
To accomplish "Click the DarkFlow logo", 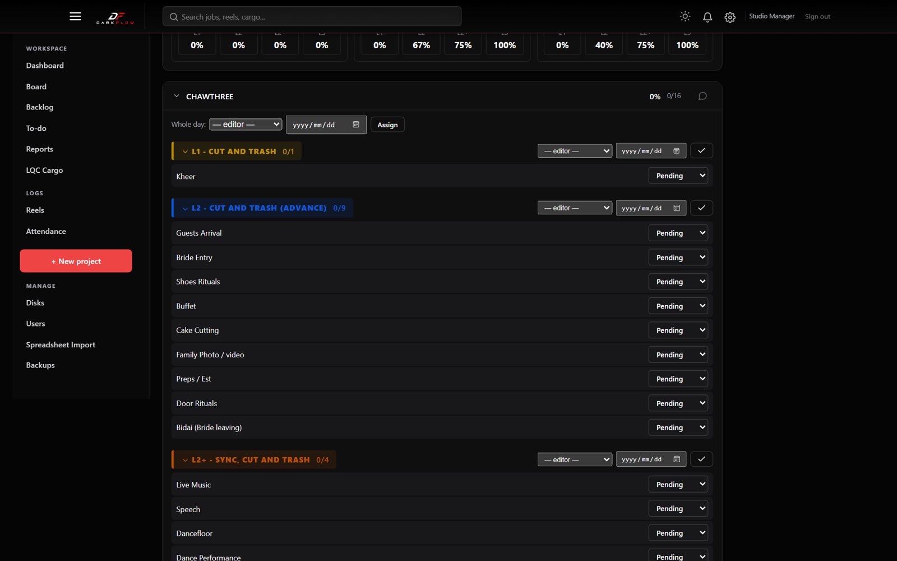I will (x=115, y=17).
